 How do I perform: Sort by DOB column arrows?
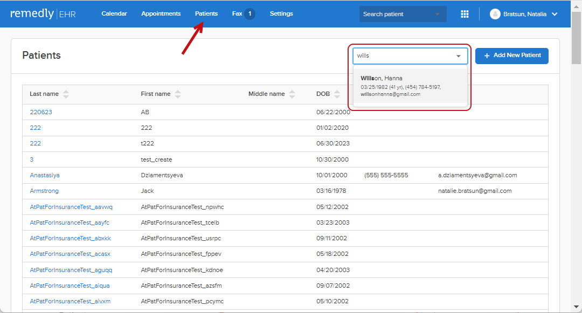tap(337, 94)
